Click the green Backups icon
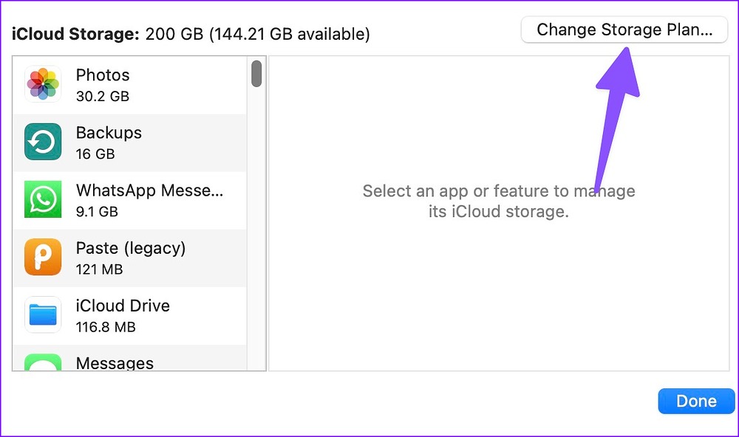This screenshot has width=739, height=437. 43,142
